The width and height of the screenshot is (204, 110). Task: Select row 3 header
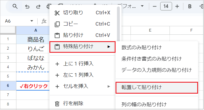(8, 58)
